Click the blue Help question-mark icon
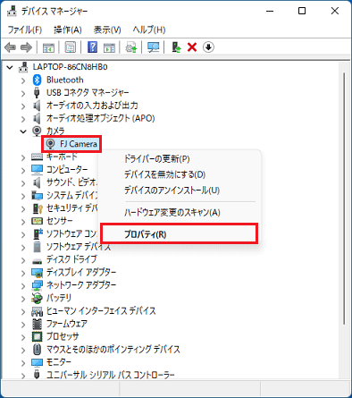This screenshot has width=352, height=398. (x=93, y=47)
